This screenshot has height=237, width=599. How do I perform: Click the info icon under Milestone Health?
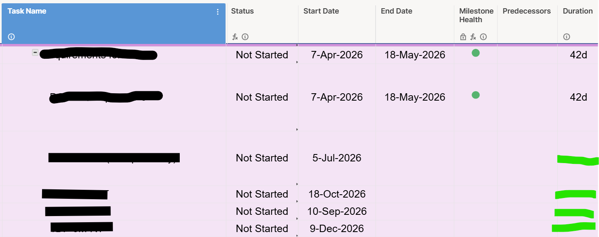click(x=484, y=37)
